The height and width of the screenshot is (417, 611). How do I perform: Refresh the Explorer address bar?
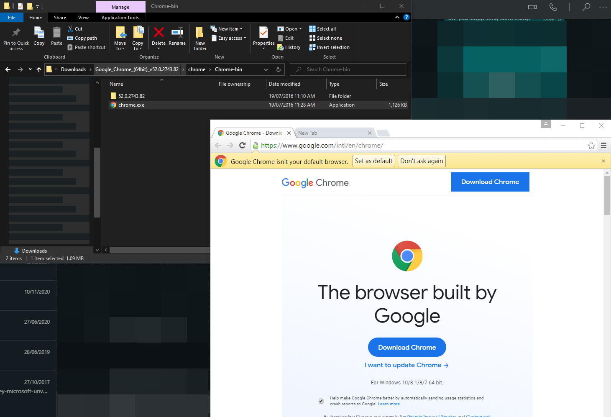pos(279,69)
